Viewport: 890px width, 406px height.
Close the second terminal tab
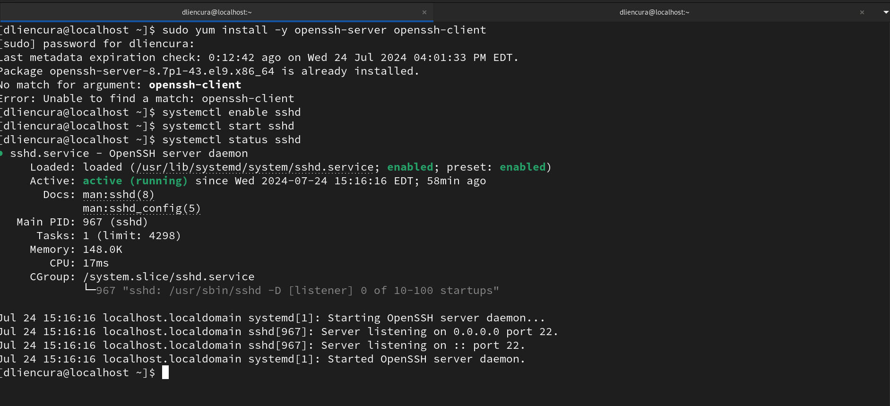pyautogui.click(x=862, y=12)
